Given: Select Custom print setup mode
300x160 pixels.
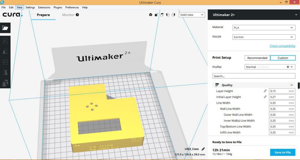Looking at the screenshot, I should pyautogui.click(x=283, y=58).
